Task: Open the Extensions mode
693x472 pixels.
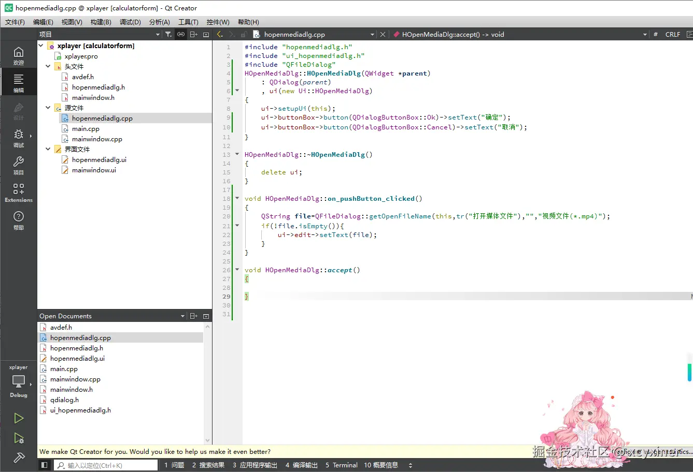Action: [19, 193]
